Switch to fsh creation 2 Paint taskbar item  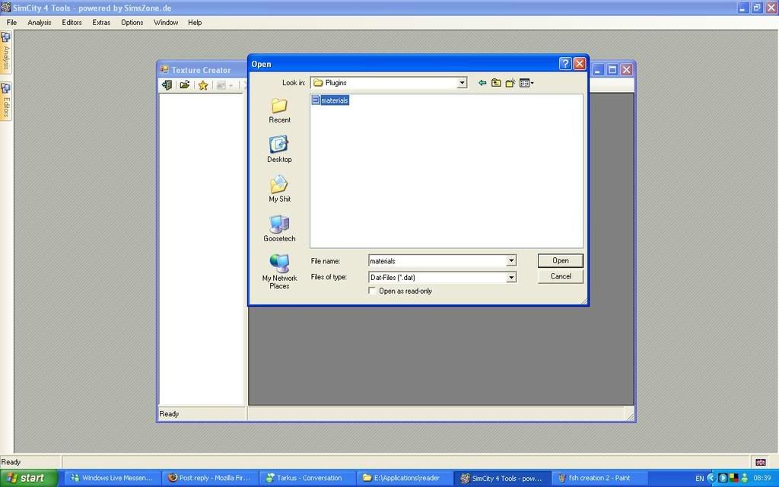point(600,478)
